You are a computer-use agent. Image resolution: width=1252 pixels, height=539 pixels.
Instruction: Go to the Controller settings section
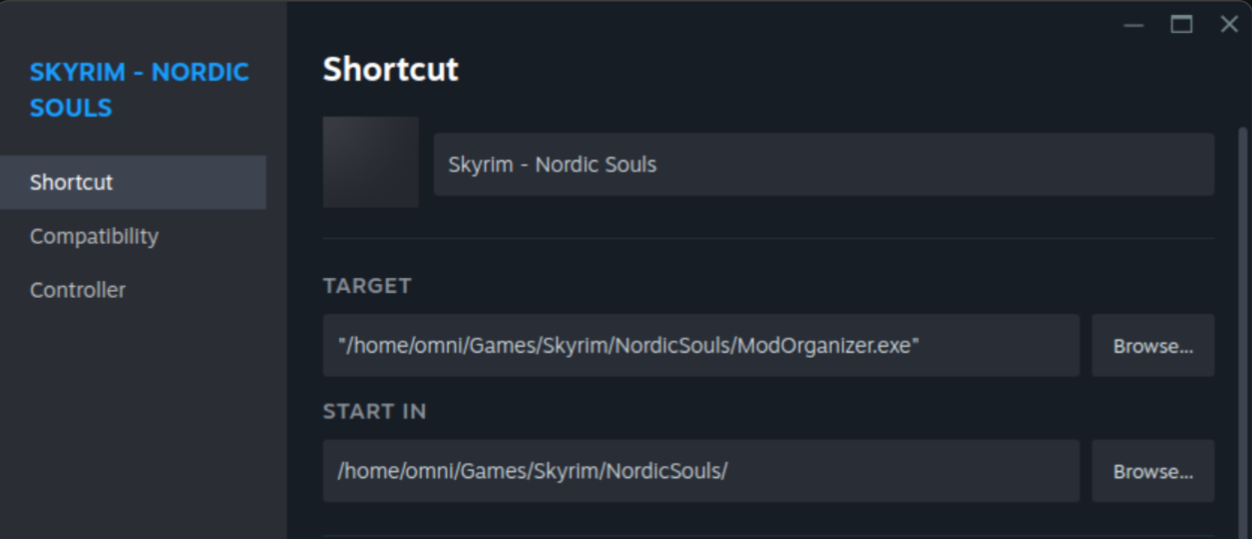[x=78, y=290]
